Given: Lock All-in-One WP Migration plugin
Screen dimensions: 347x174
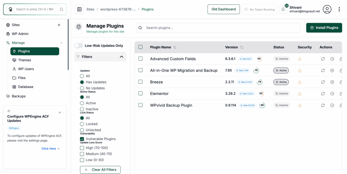Looking at the screenshot, I should click(341, 70).
